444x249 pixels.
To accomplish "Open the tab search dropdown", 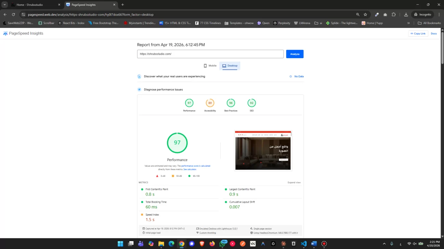I will 5,5.
